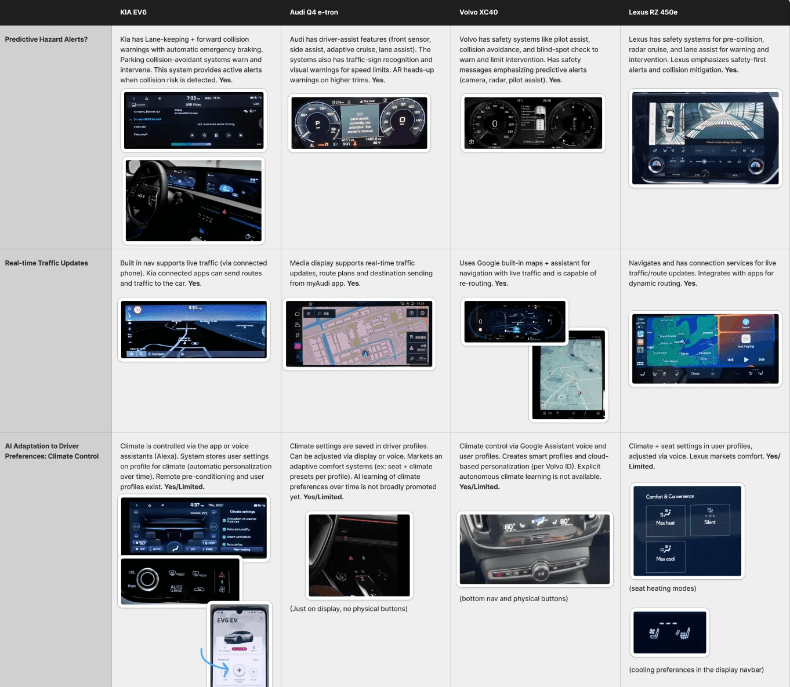Lower left temperature with Kia down chevron
Screen dimensions: 790x687
click(136, 536)
